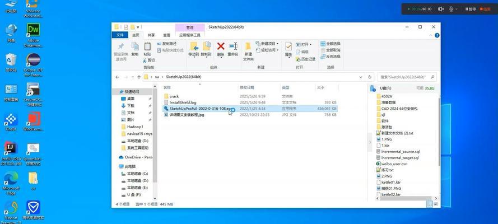The width and height of the screenshot is (498, 224).
Task: Select the FineBI desktop icon
Action: tap(11, 123)
